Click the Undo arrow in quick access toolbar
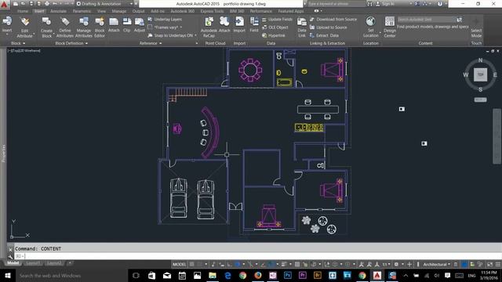The width and height of the screenshot is (502, 282). click(55, 4)
